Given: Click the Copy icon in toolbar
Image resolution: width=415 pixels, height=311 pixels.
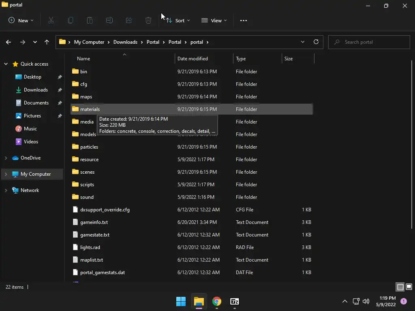Looking at the screenshot, I should point(71,20).
